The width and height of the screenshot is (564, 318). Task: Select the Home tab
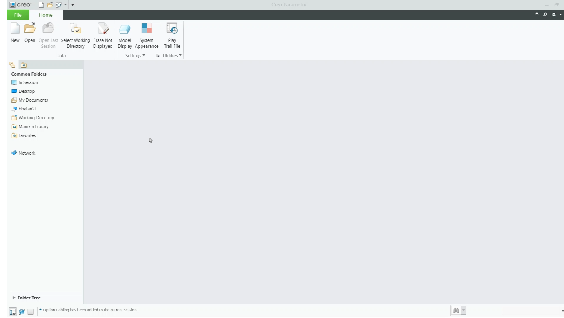46,15
